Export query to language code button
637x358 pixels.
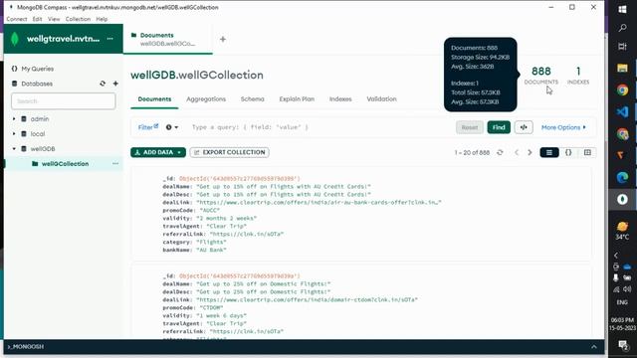pos(524,127)
